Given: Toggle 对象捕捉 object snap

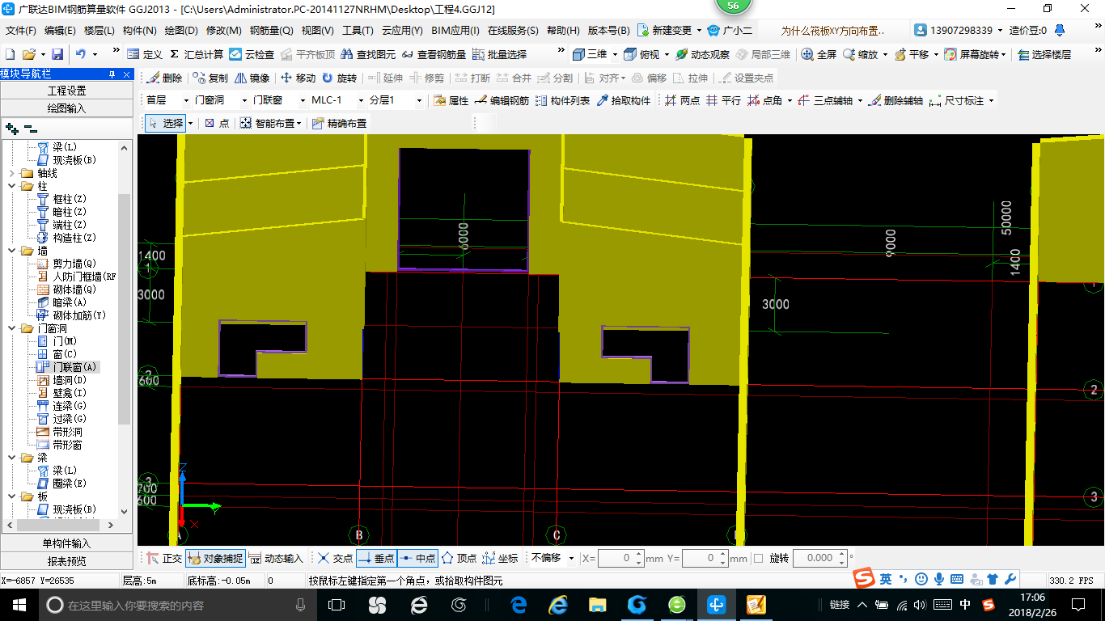Looking at the screenshot, I should 215,558.
